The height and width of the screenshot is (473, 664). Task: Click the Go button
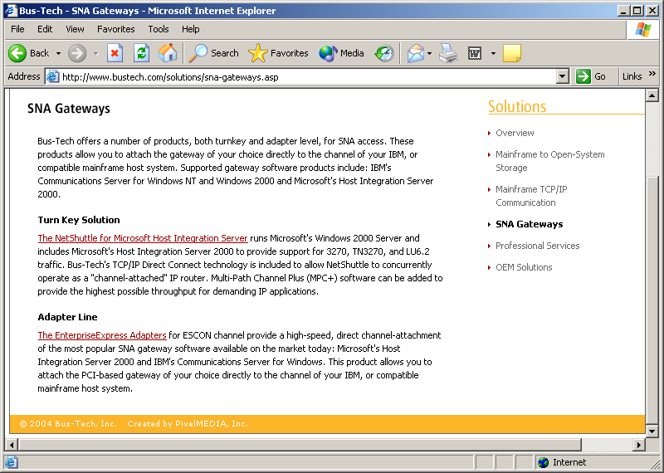click(591, 76)
